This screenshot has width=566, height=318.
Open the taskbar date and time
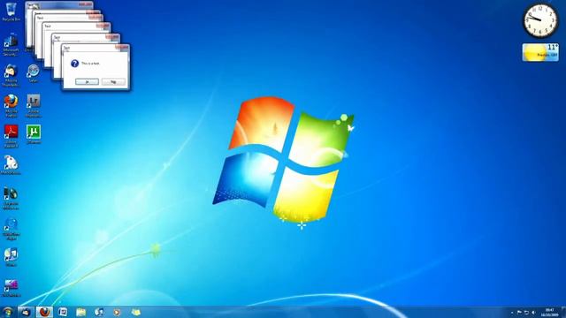tap(549, 312)
